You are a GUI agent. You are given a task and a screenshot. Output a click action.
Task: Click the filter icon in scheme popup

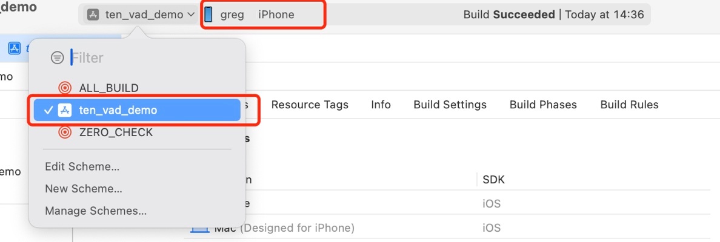[x=58, y=57]
